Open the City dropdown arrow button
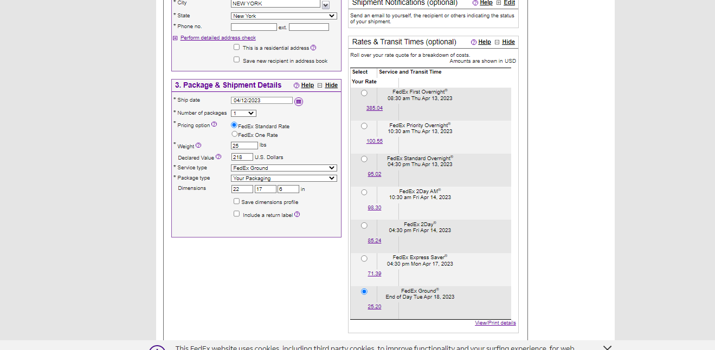Image resolution: width=715 pixels, height=350 pixels. click(x=326, y=5)
